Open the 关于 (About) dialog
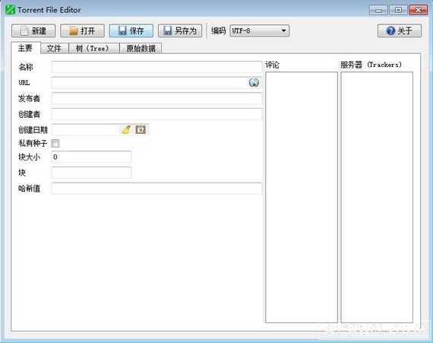Image resolution: width=433 pixels, height=343 pixels. coord(400,30)
